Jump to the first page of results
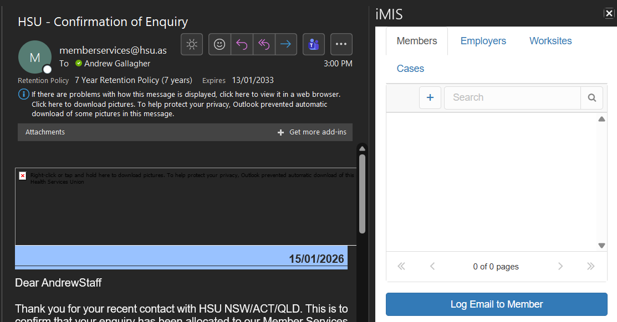 [401, 267]
